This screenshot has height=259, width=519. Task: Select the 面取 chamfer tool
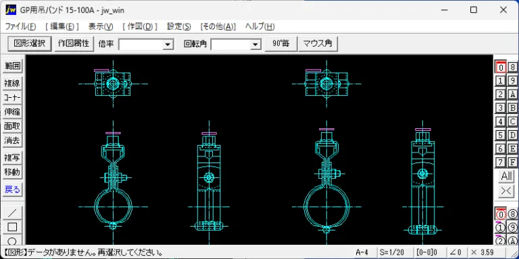(12, 126)
